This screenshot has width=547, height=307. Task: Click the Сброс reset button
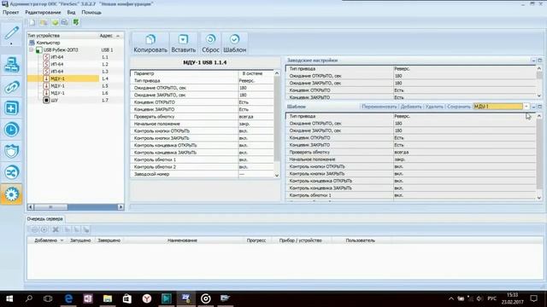coord(210,43)
